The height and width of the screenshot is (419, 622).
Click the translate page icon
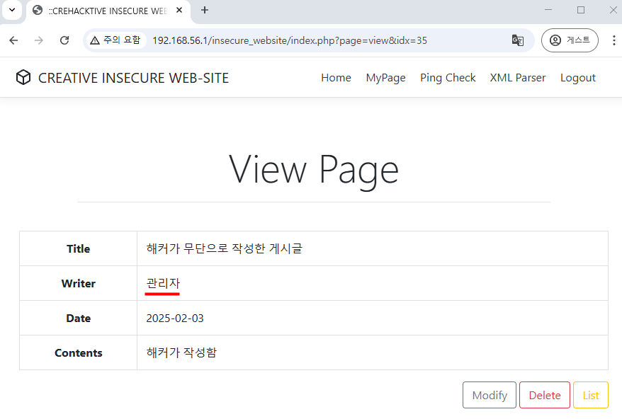click(x=518, y=40)
